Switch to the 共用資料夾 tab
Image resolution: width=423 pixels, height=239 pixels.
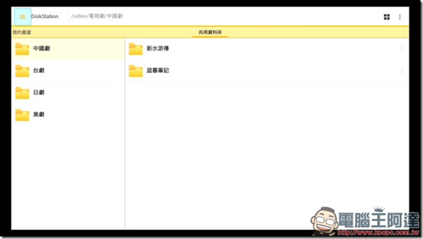[210, 32]
